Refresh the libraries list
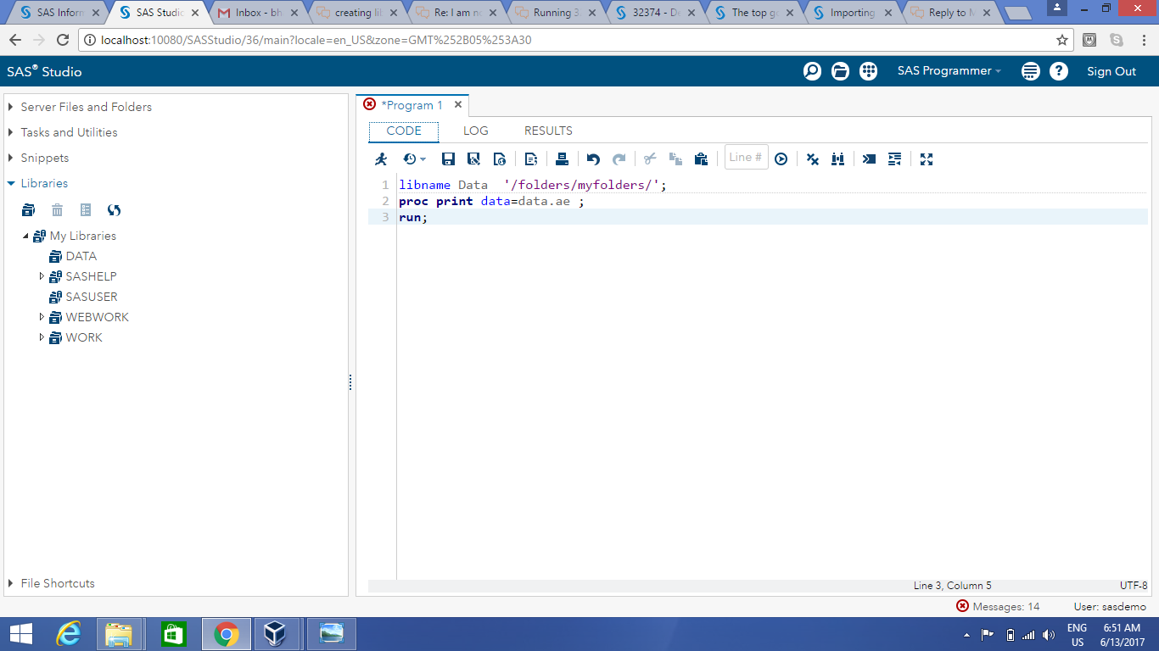The image size is (1159, 651). [115, 210]
